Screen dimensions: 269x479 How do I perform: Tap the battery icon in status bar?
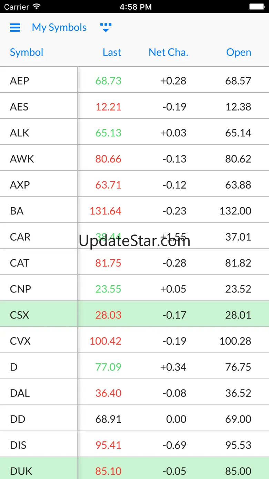coord(257,7)
